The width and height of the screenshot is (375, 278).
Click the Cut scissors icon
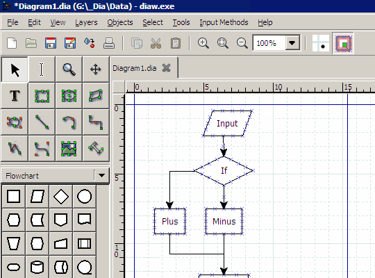(x=156, y=43)
